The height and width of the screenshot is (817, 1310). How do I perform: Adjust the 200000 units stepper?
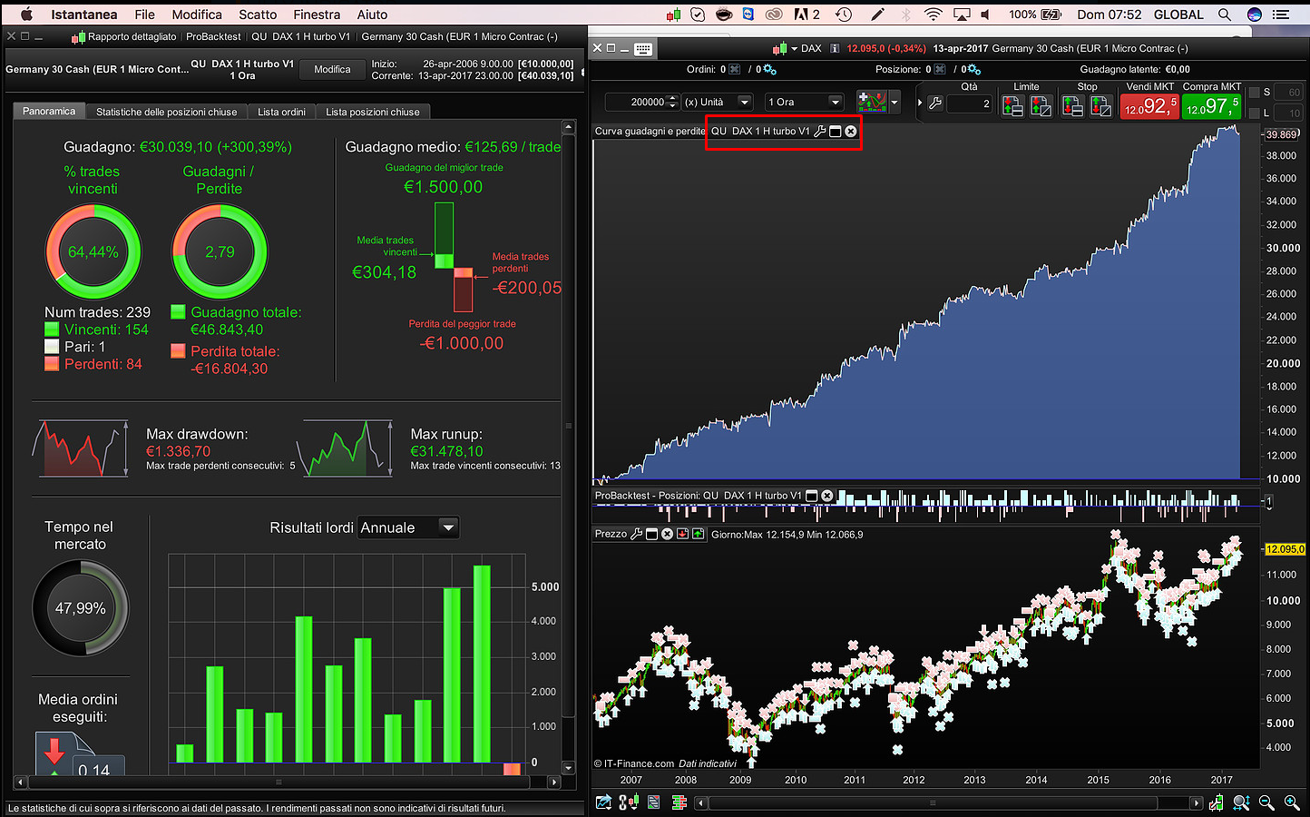click(672, 102)
